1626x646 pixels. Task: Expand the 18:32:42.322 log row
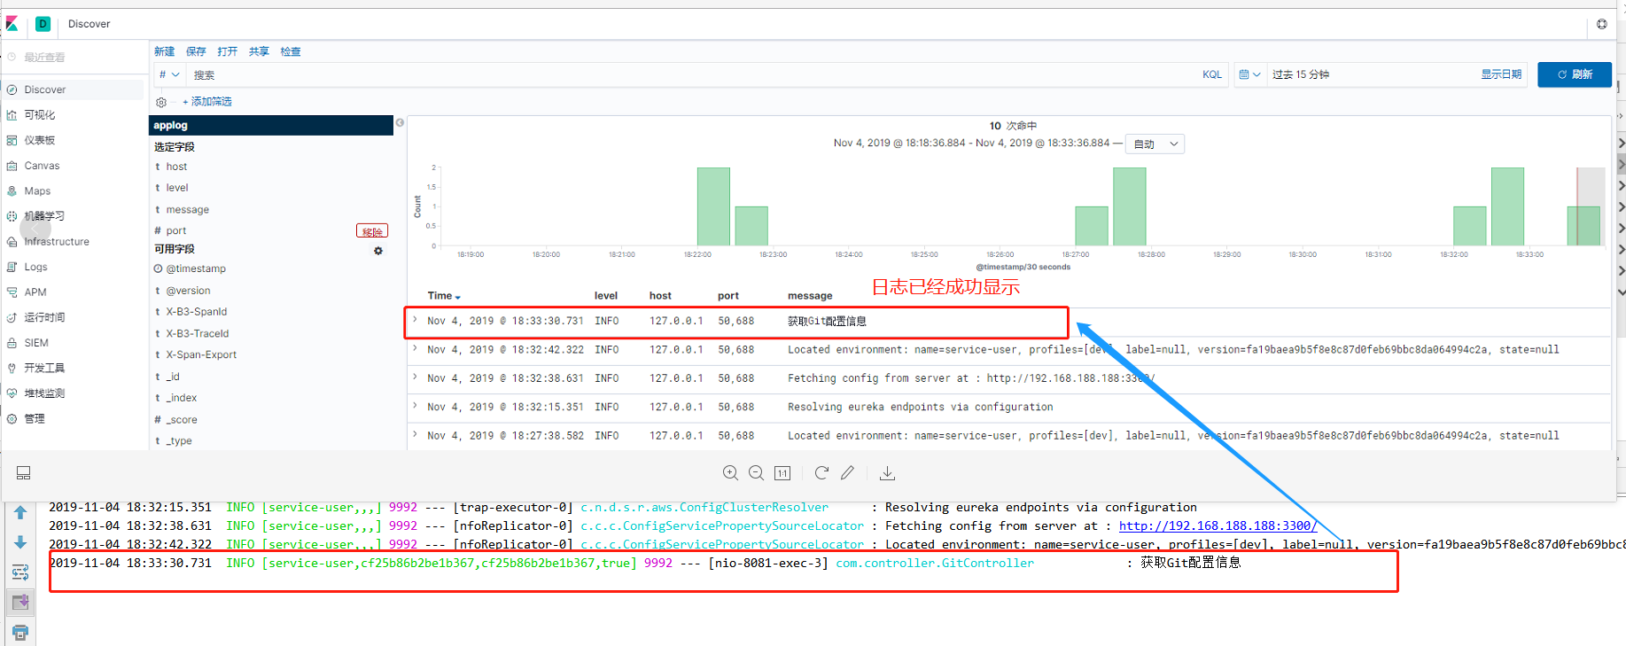415,349
